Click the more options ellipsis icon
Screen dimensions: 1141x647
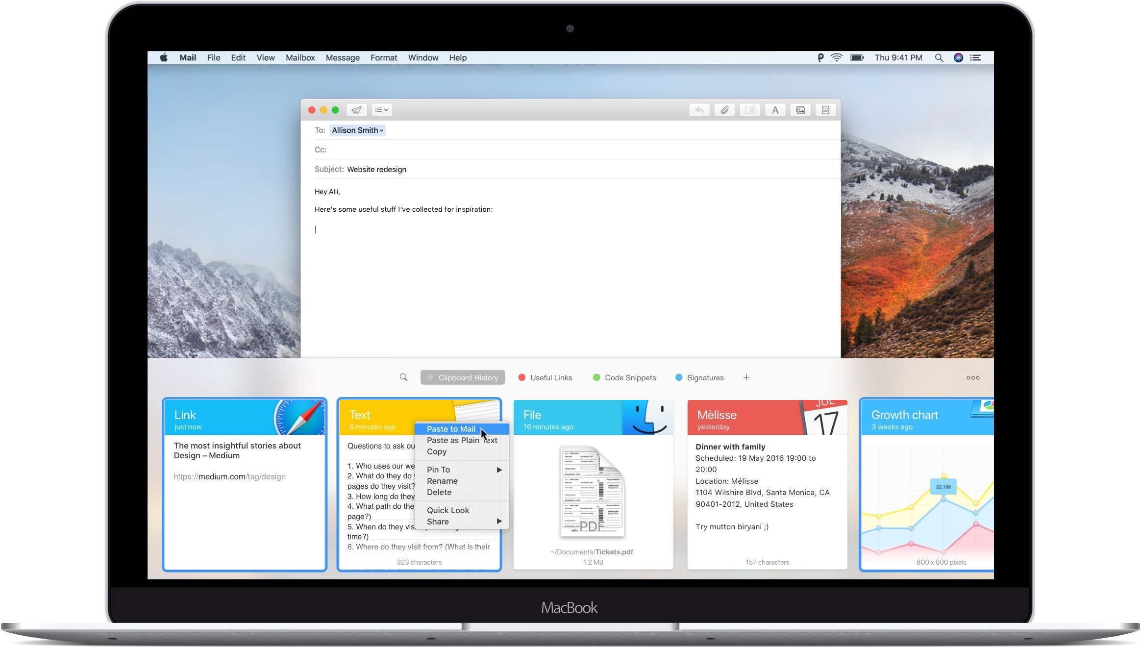pos(973,377)
